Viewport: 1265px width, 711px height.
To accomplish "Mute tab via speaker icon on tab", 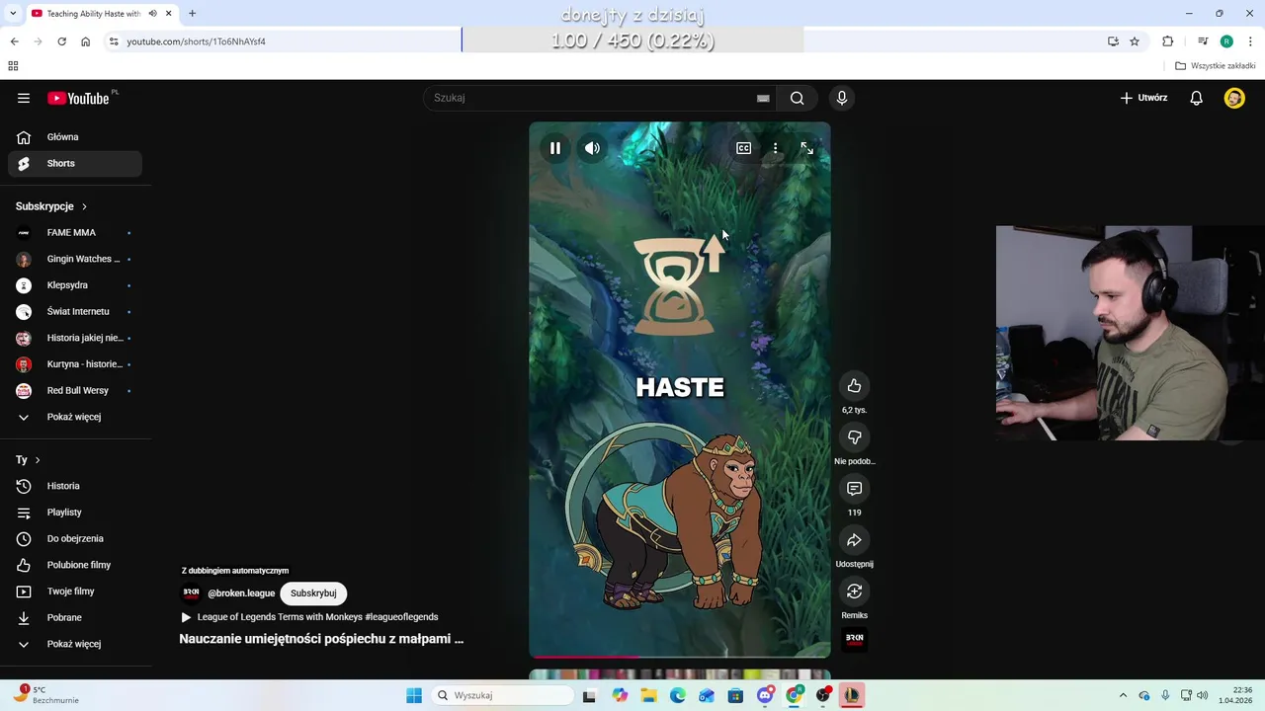I will click(152, 14).
